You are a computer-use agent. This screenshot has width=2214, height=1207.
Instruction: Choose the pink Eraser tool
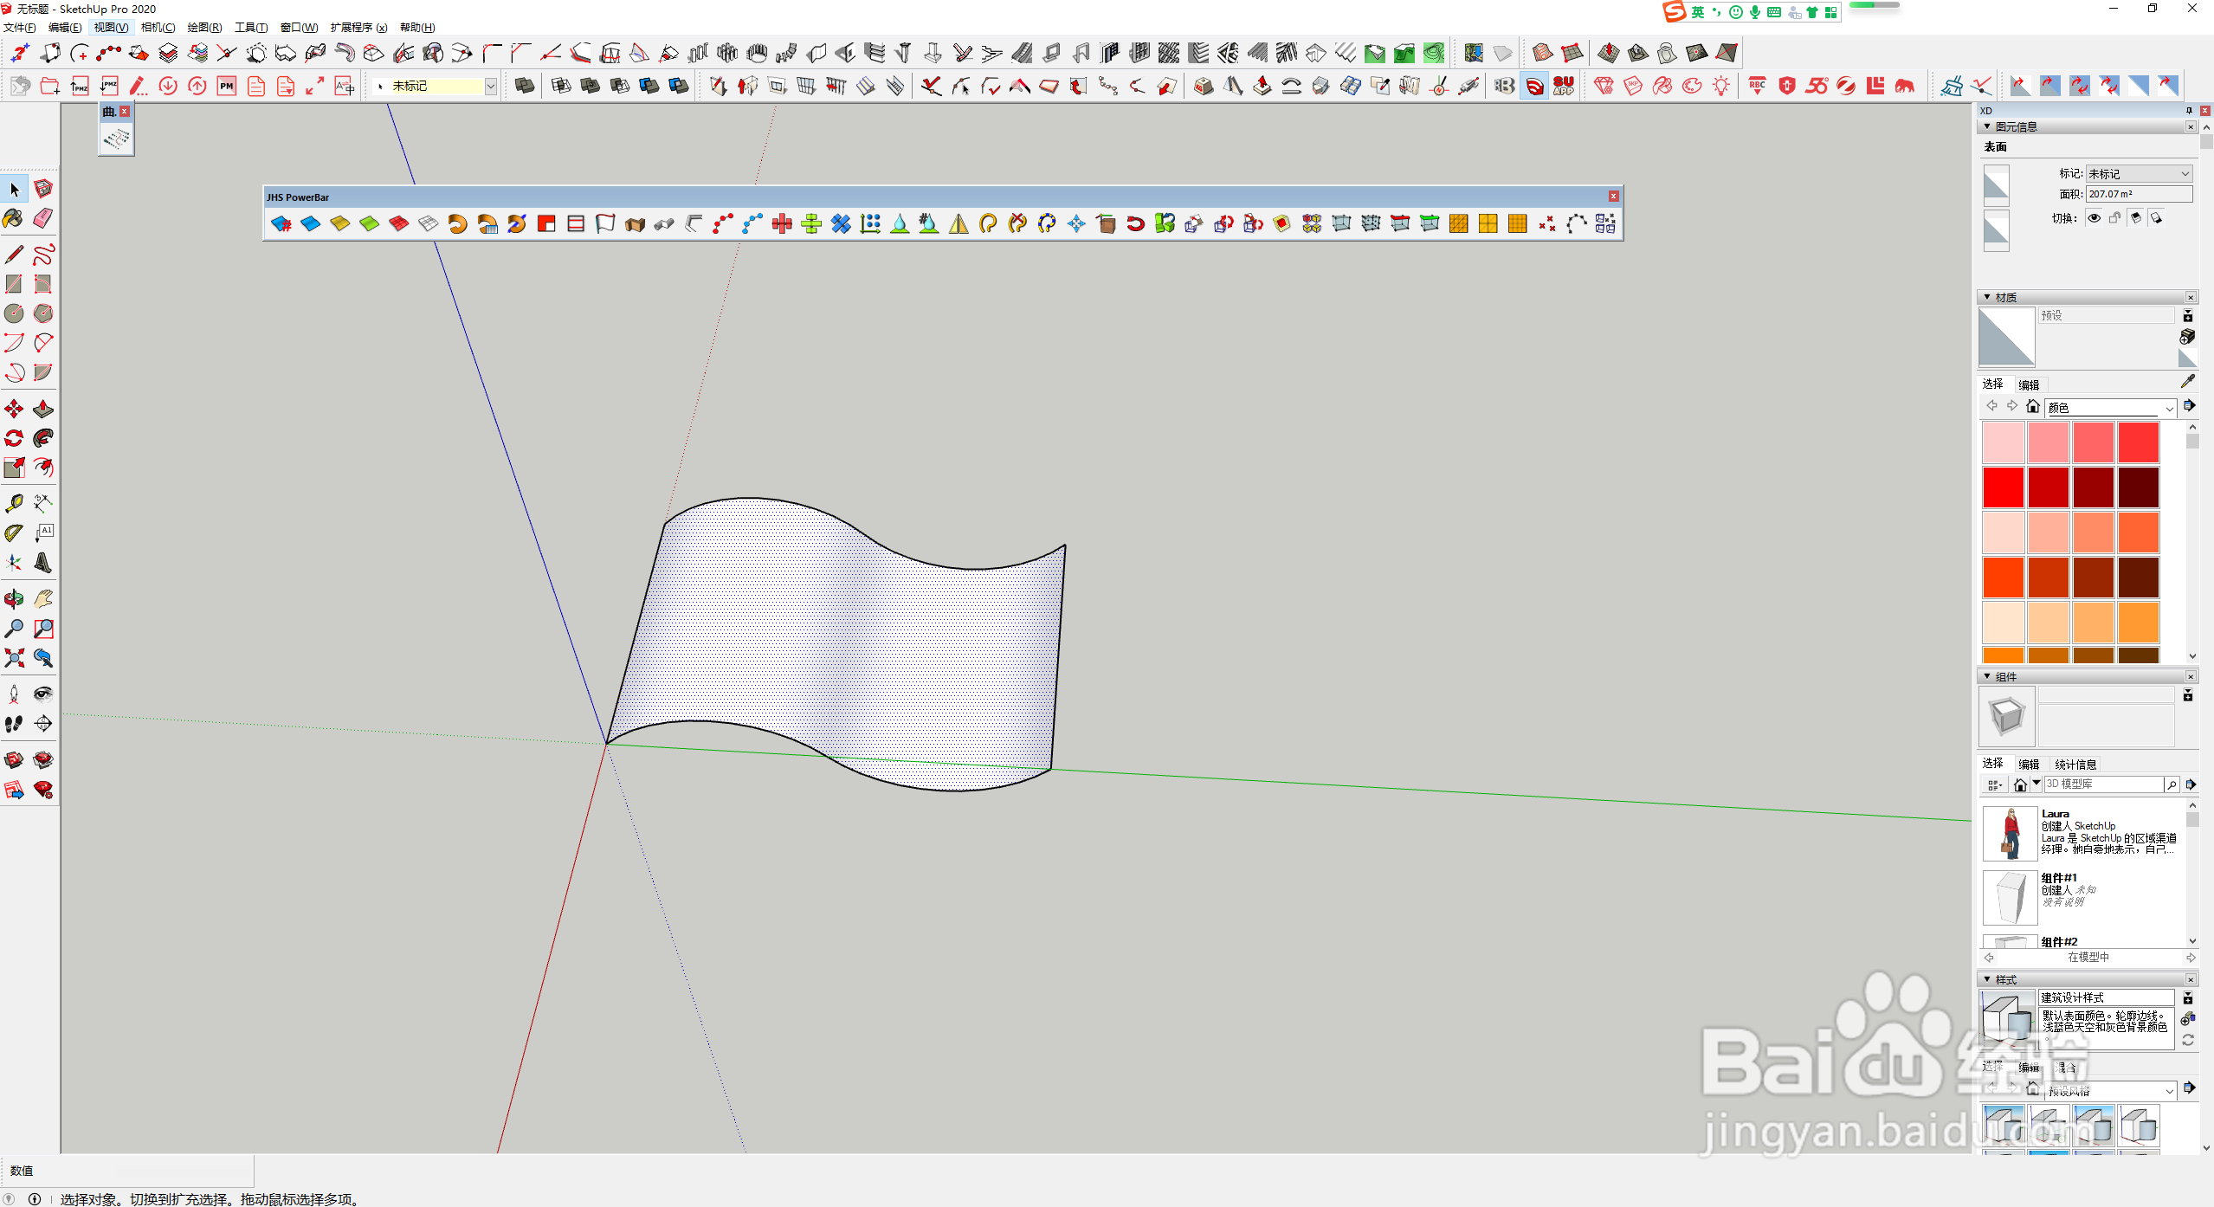pyautogui.click(x=43, y=218)
